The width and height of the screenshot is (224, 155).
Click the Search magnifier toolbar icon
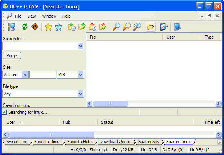click(116, 27)
